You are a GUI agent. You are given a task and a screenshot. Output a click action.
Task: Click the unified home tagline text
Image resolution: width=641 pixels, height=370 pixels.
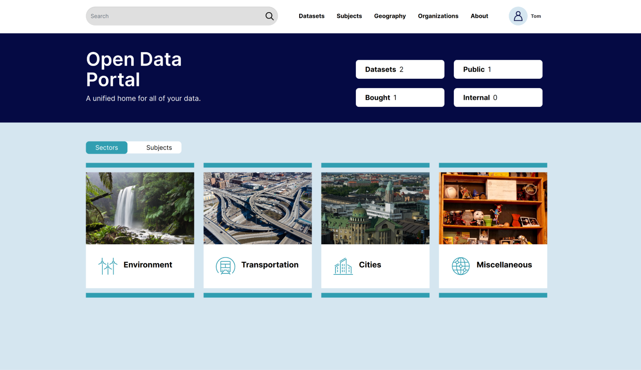coord(143,99)
